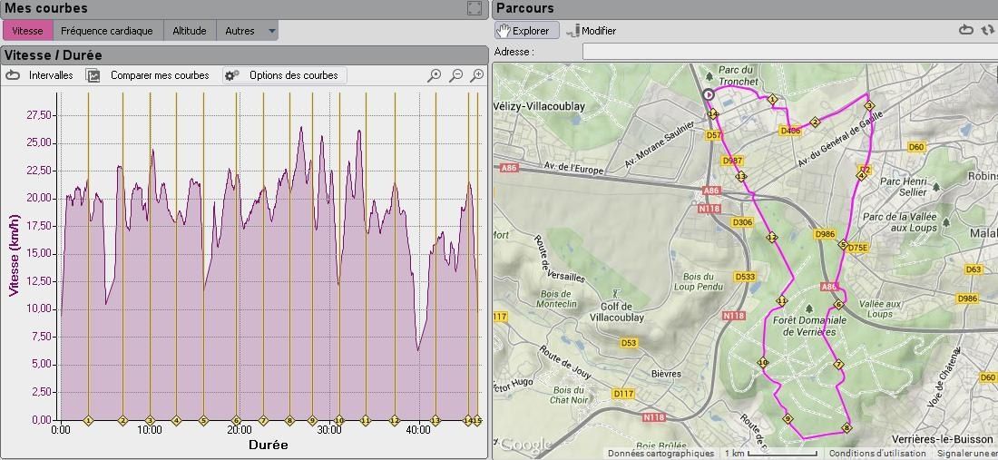The width and height of the screenshot is (998, 460).
Task: Click the route start marker on the map
Action: pyautogui.click(x=709, y=94)
